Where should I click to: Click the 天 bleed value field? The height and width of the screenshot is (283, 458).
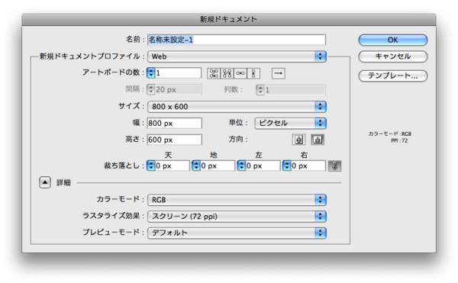(x=173, y=166)
